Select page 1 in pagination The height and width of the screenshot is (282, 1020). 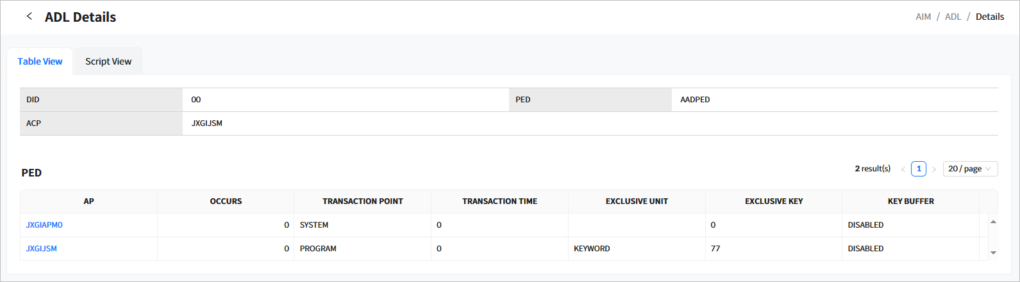(918, 169)
